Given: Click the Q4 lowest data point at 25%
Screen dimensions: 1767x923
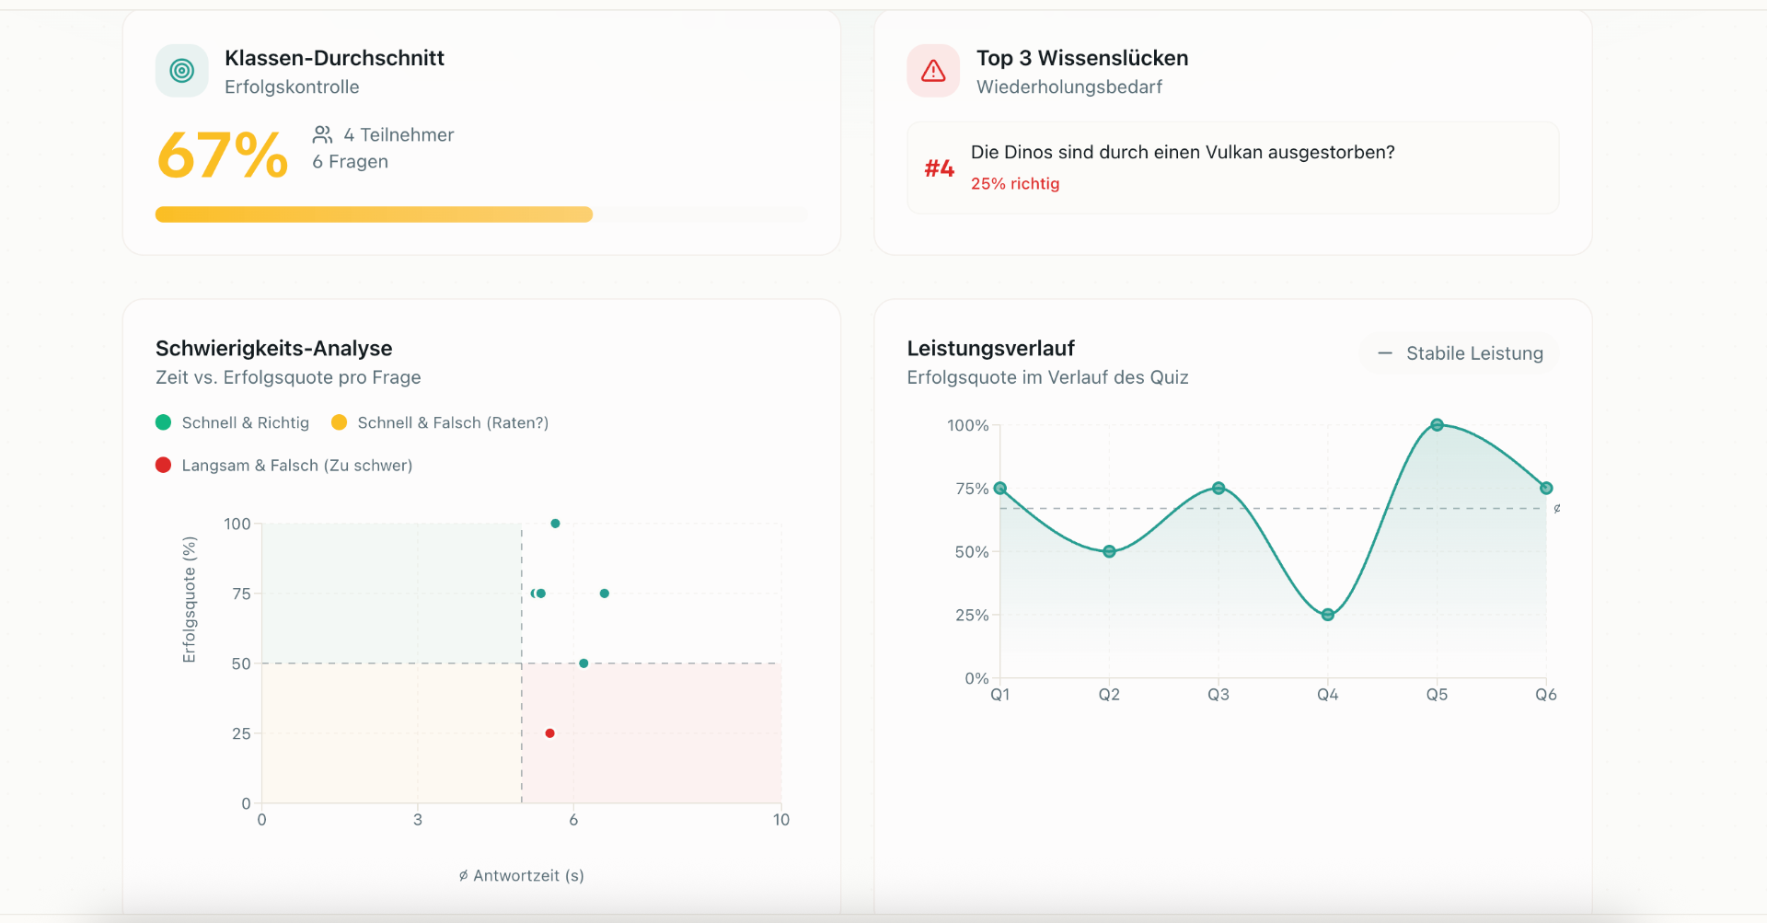Looking at the screenshot, I should [1328, 615].
